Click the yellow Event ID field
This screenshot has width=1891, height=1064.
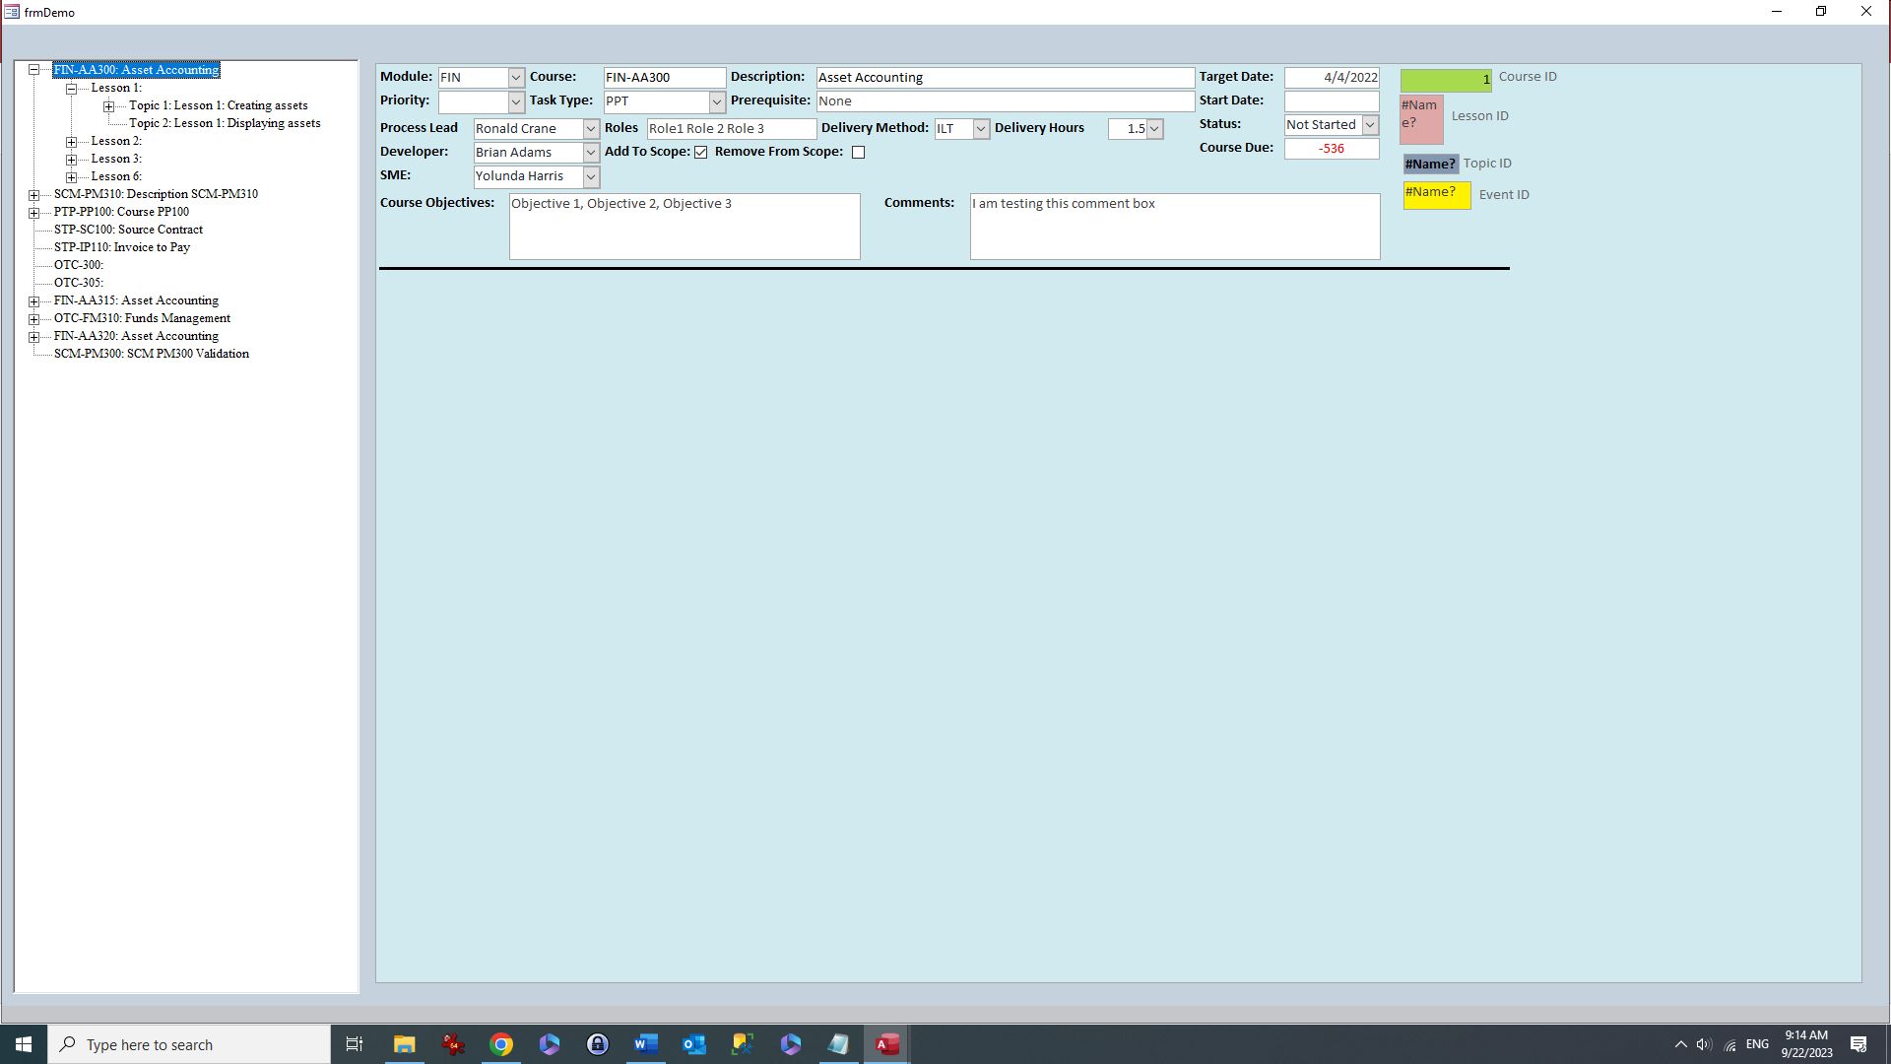tap(1437, 195)
